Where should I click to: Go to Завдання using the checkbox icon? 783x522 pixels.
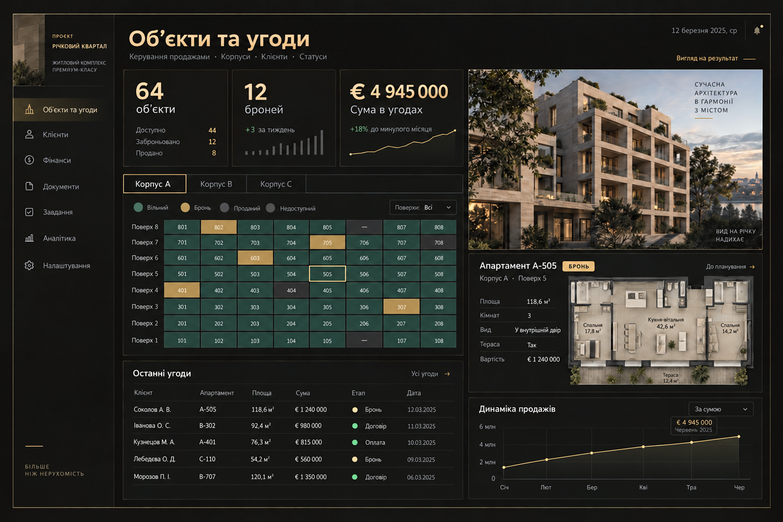point(30,212)
